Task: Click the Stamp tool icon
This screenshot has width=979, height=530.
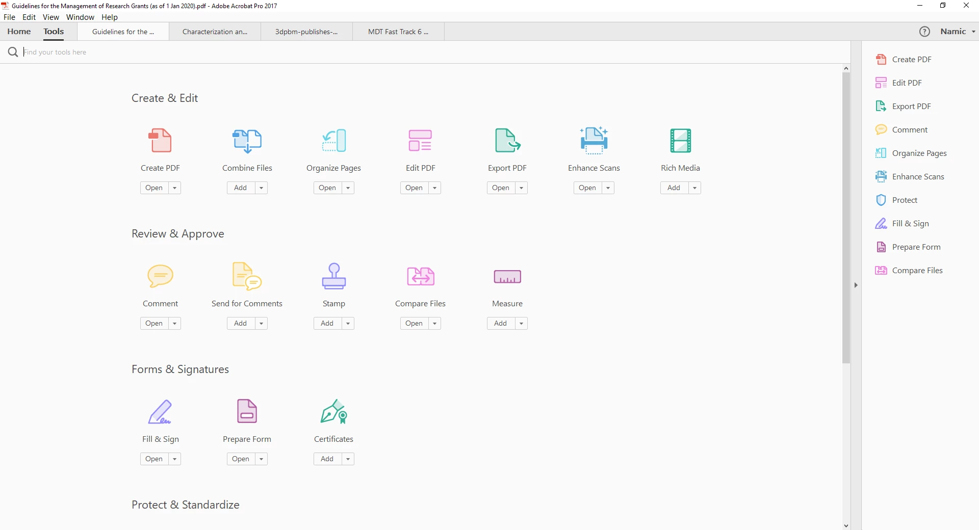Action: click(x=334, y=276)
